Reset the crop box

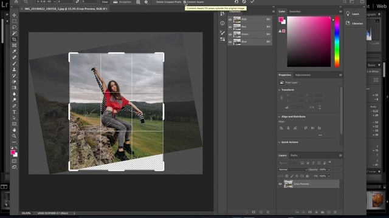click(236, 2)
